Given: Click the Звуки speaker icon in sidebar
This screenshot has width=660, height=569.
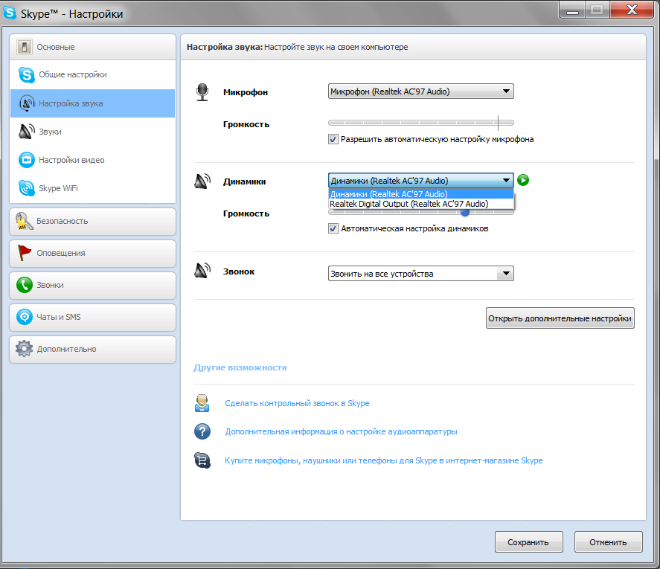Looking at the screenshot, I should (27, 132).
